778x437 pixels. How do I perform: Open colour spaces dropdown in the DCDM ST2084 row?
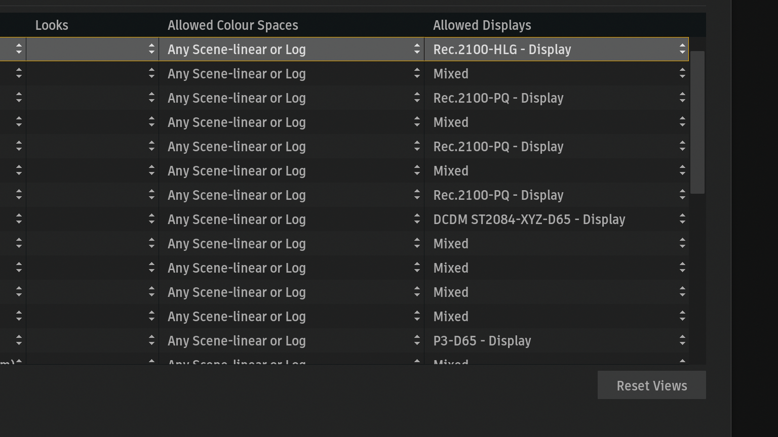coord(291,219)
